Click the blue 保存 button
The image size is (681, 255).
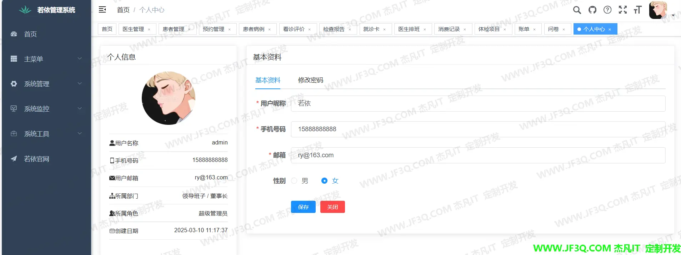[303, 207]
